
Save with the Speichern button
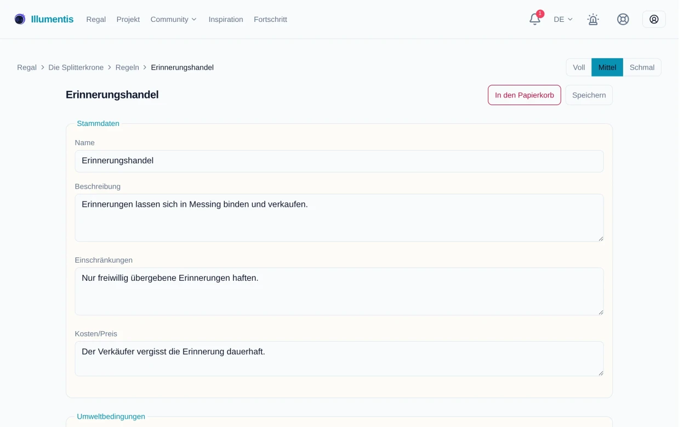coord(589,95)
